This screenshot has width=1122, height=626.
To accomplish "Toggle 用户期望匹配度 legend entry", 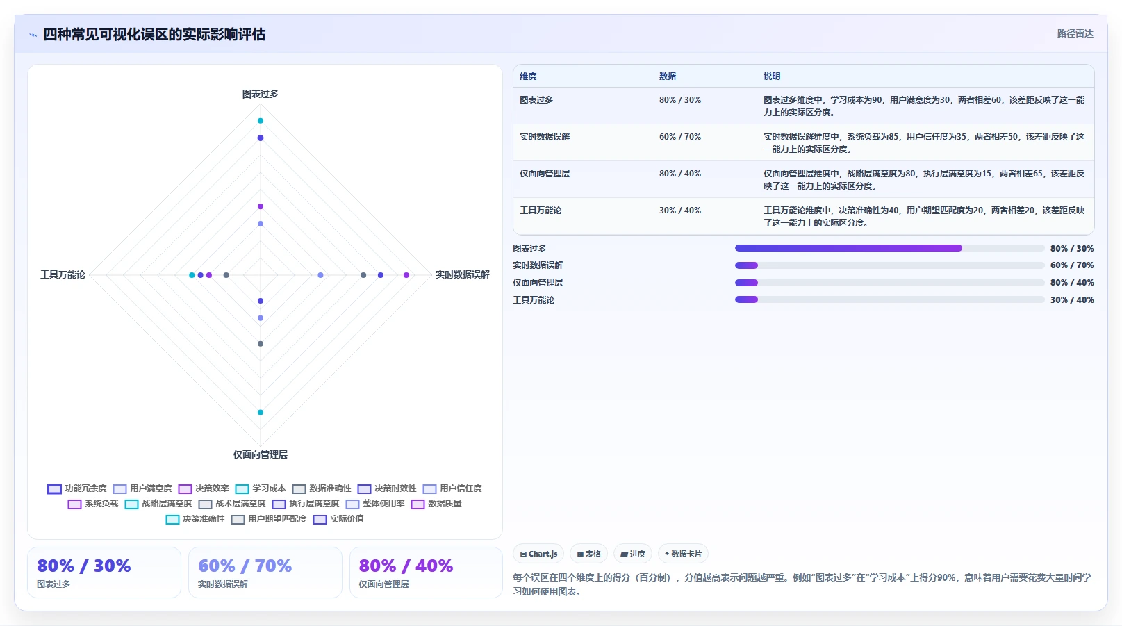I will 269,519.
